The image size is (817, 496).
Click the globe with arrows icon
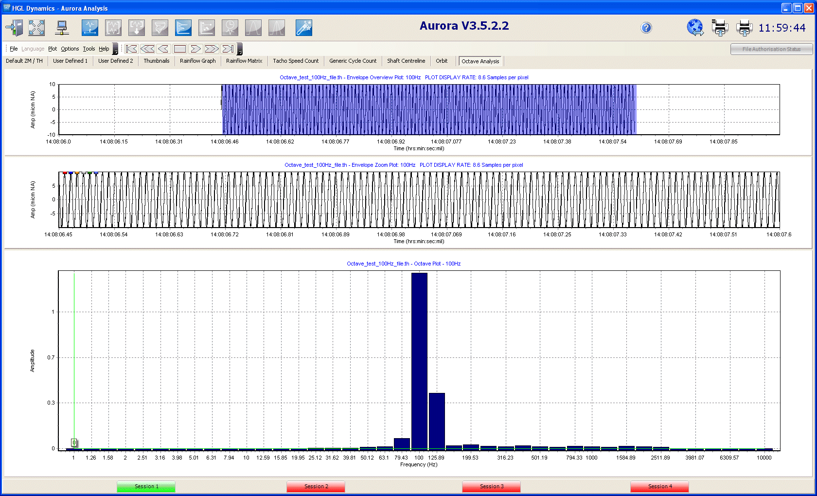tap(695, 28)
